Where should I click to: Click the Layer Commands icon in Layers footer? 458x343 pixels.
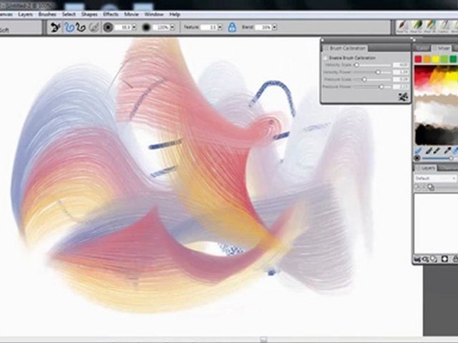tap(417, 259)
